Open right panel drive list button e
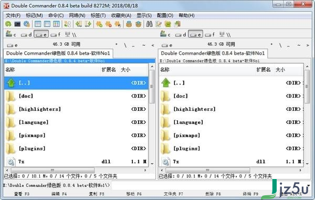This screenshot has height=200, width=315. pyautogui.click(x=167, y=45)
